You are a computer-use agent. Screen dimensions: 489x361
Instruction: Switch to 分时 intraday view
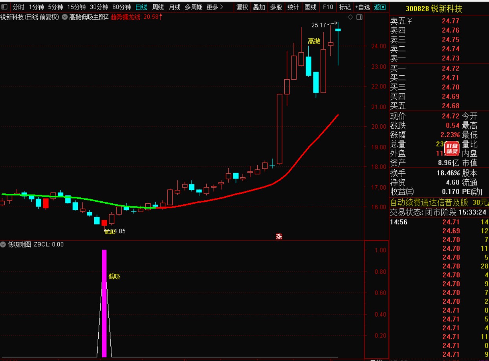point(18,7)
